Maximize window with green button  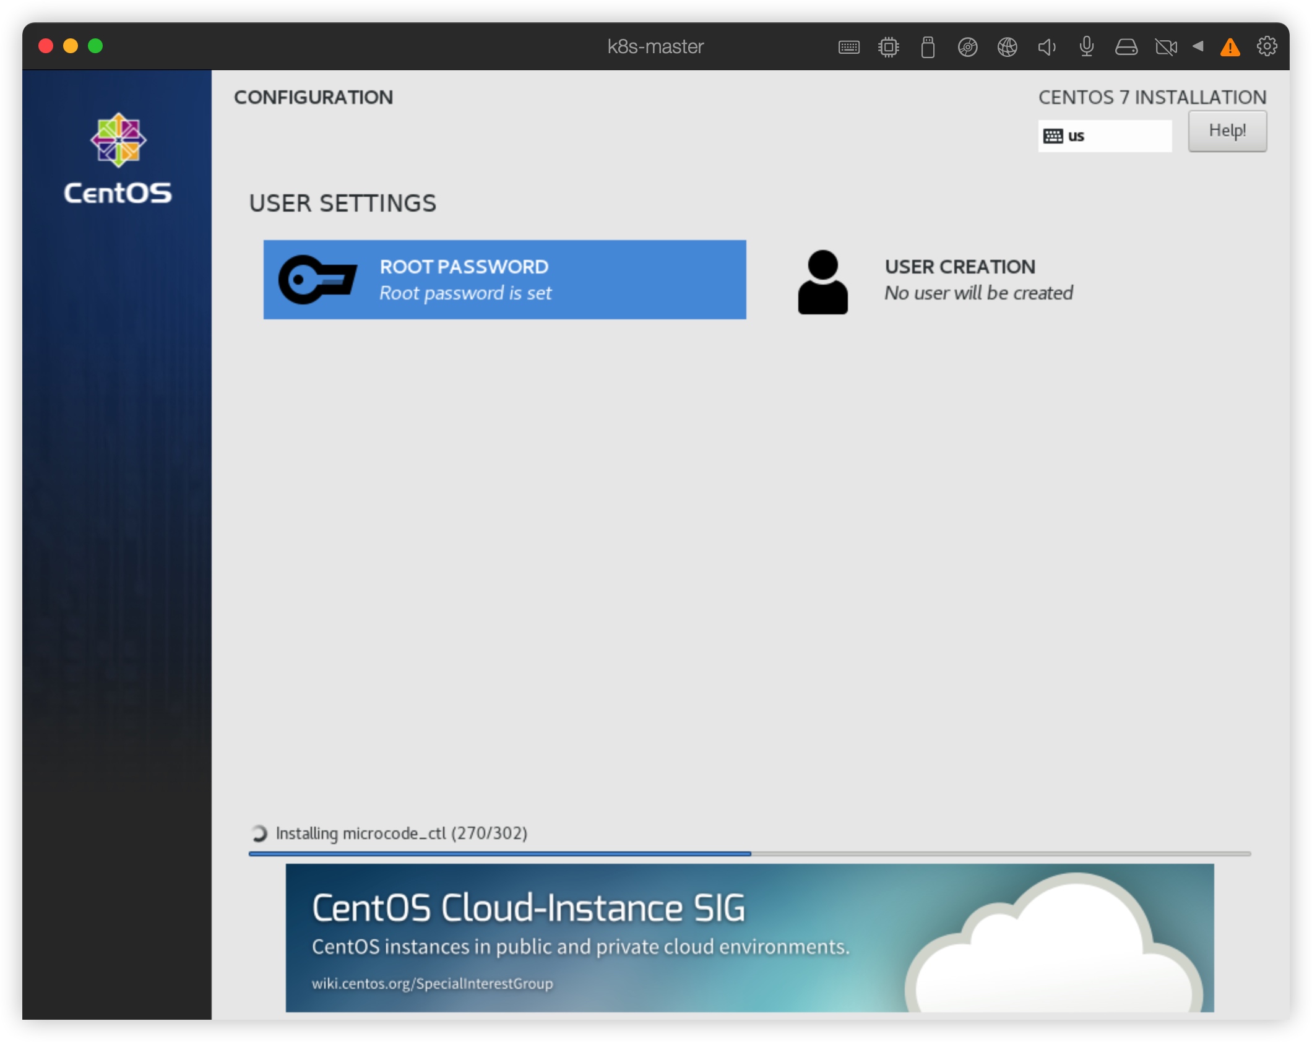pos(95,46)
